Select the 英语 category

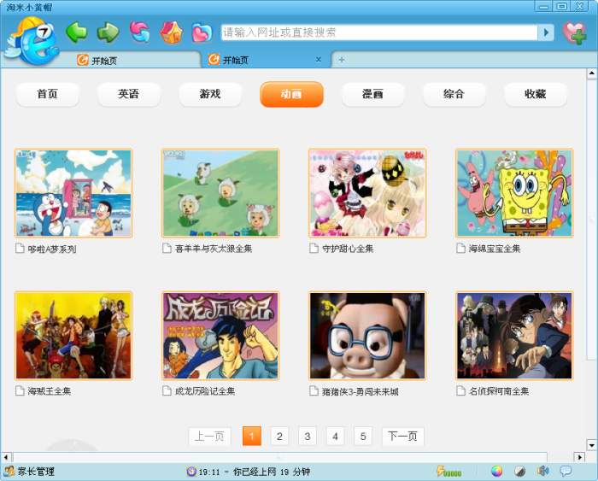tap(128, 94)
